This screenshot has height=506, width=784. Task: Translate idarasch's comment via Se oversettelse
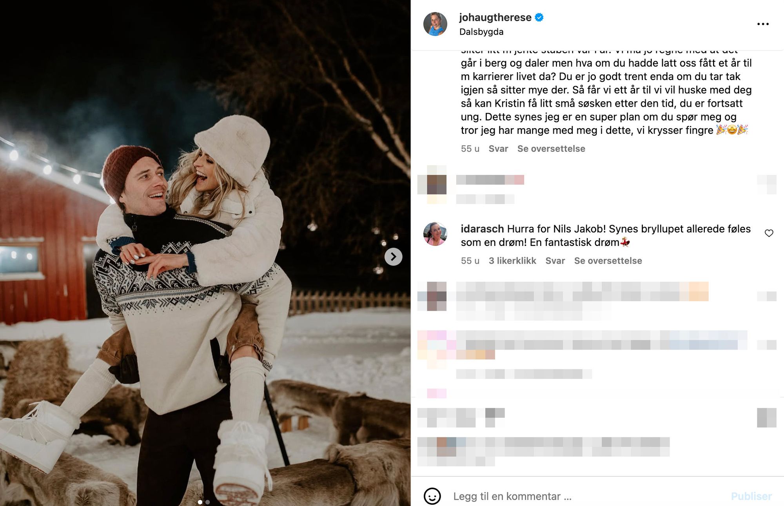point(608,261)
